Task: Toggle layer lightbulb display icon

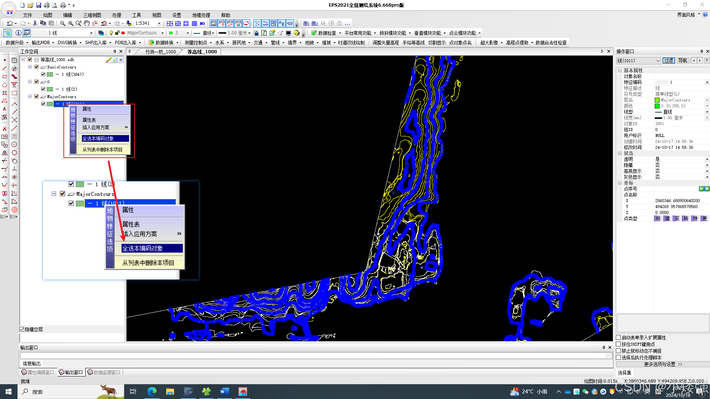Action: 111,33
